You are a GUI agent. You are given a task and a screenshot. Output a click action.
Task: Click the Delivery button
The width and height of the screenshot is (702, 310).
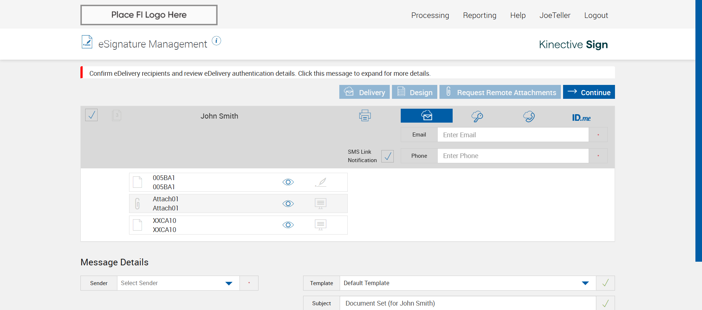pos(365,92)
